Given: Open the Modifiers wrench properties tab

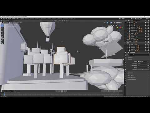Looking at the screenshot, I should pos(125,72).
